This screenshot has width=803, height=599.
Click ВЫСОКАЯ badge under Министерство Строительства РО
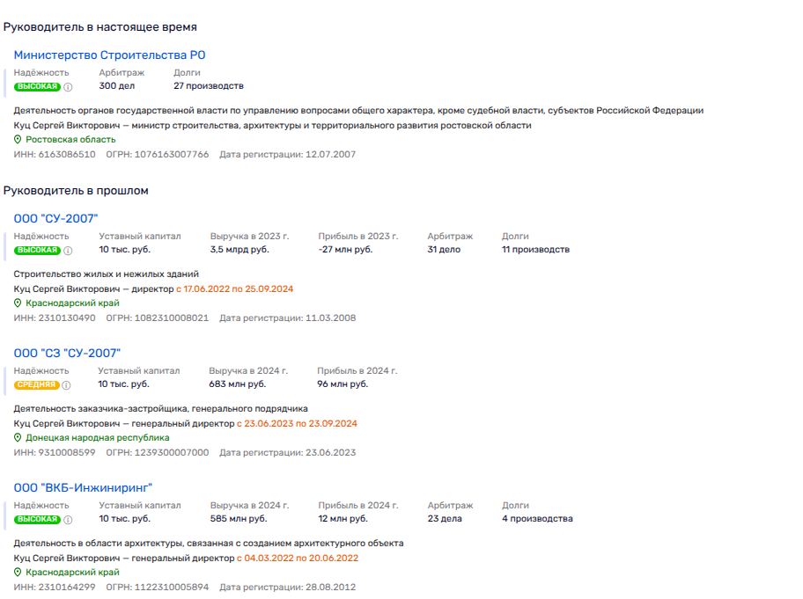tap(38, 87)
